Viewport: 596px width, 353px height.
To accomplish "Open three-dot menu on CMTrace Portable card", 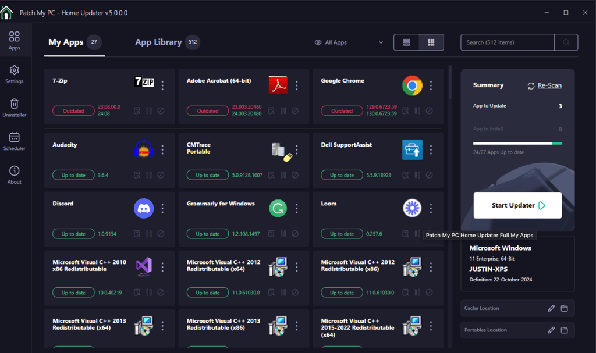I will coord(297,149).
